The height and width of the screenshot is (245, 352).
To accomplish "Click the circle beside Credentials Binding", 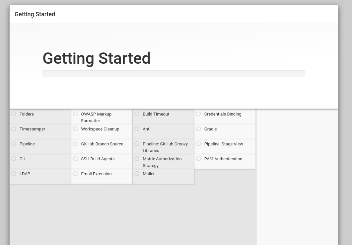I will click(198, 114).
